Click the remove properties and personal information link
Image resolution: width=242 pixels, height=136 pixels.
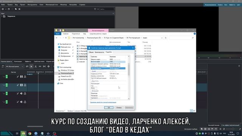pyautogui.click(x=103, y=102)
